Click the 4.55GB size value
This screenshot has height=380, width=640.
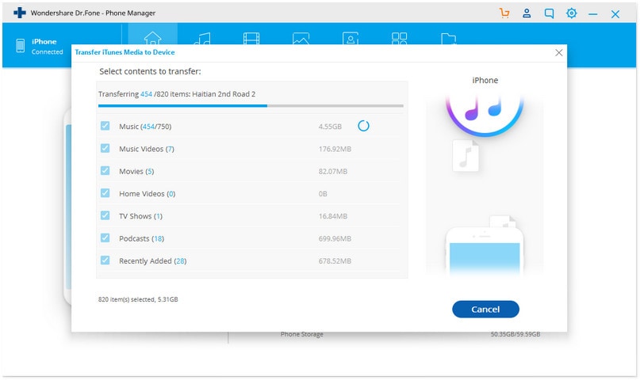point(330,127)
